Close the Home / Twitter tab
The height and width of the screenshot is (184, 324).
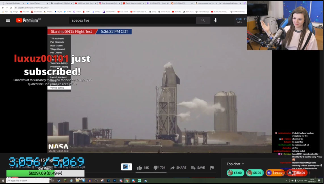[x=47, y=3]
